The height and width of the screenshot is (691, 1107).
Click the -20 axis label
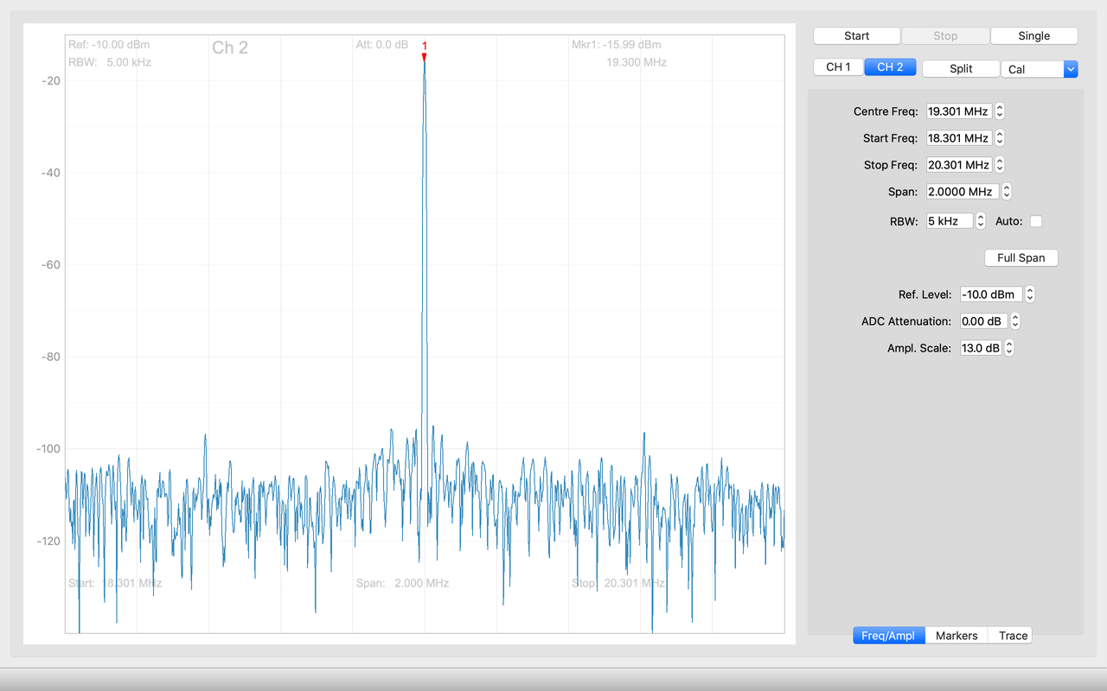click(50, 80)
